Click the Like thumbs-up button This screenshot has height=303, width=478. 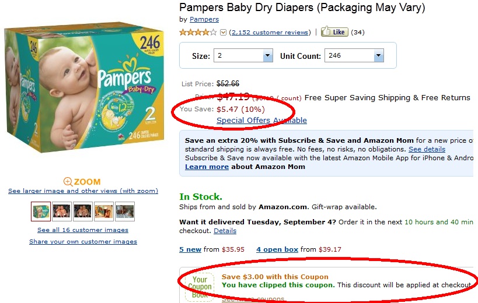[334, 32]
